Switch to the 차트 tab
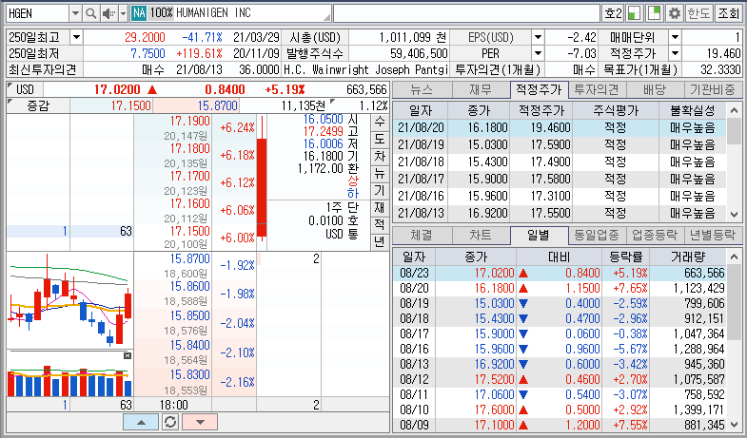 click(481, 235)
